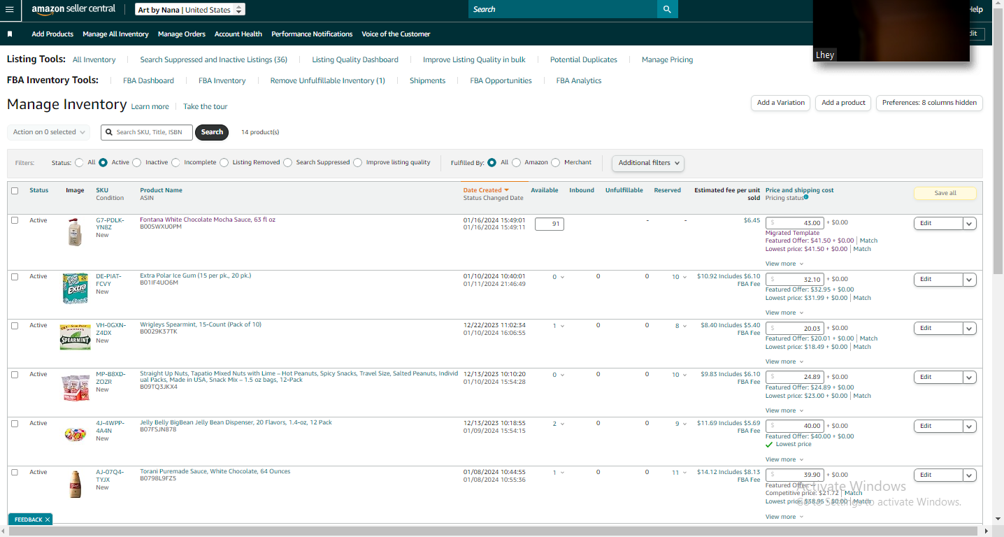
Task: Expand the Additional filters dropdown
Action: coord(647,163)
